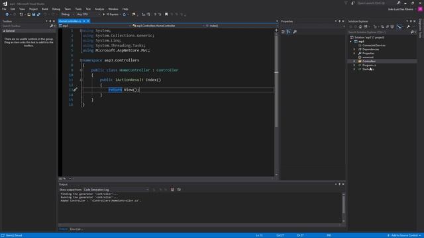
Task: Expand the Controllers folder
Action: point(354,61)
